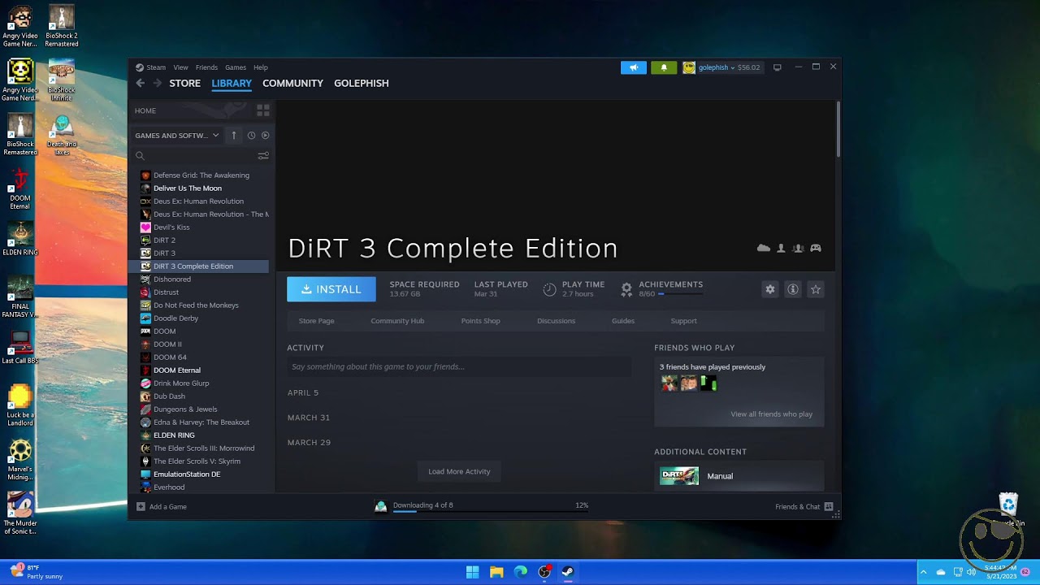Open the Windows Start button

(472, 572)
